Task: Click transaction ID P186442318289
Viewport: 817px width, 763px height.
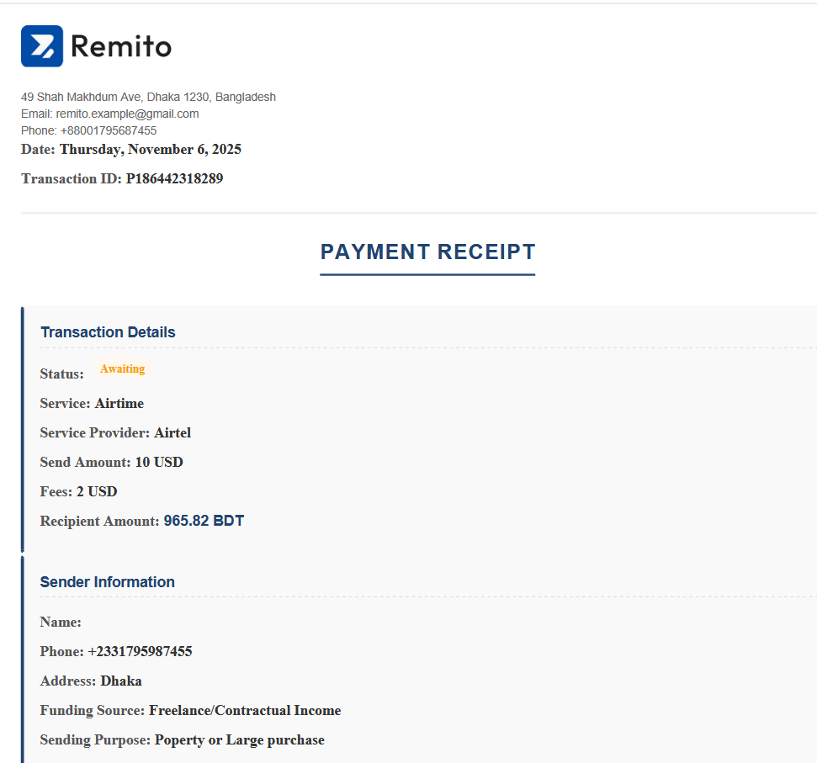Action: [174, 178]
